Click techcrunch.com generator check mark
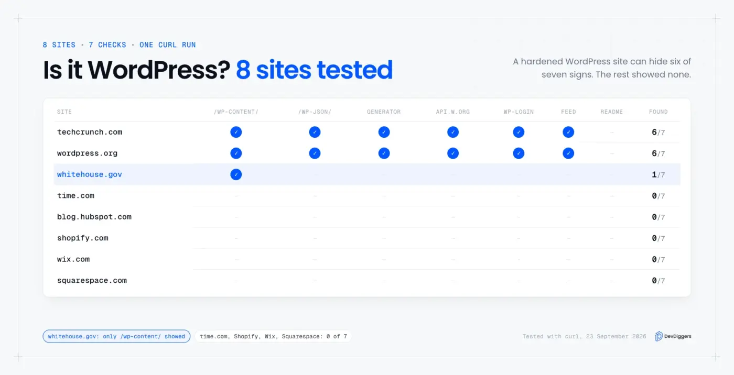The height and width of the screenshot is (375, 734). (384, 132)
